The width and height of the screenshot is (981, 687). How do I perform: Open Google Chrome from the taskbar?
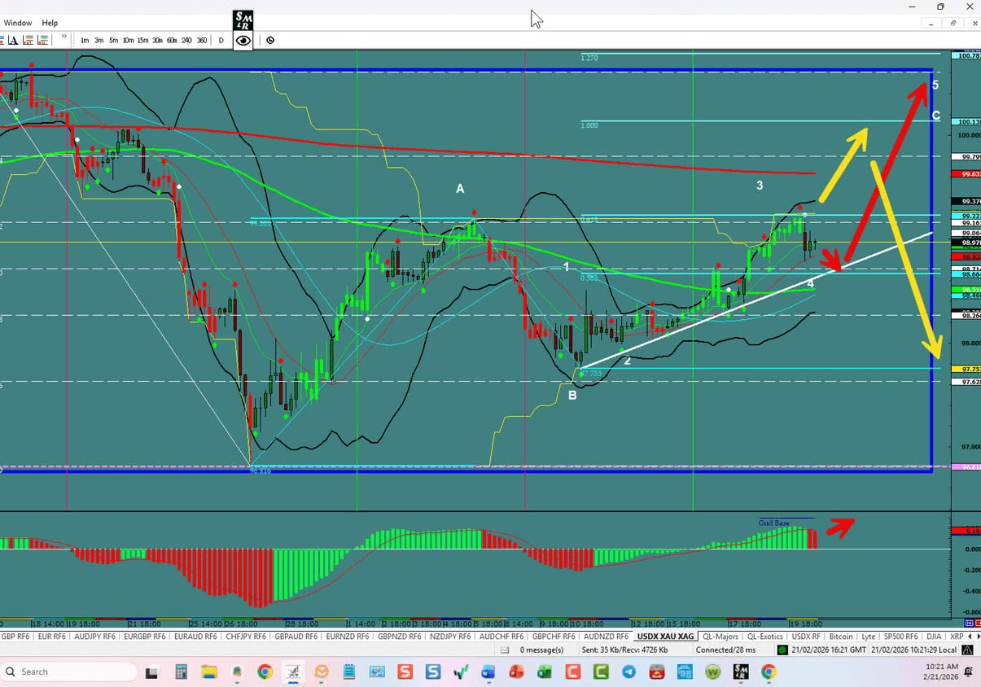[x=265, y=672]
